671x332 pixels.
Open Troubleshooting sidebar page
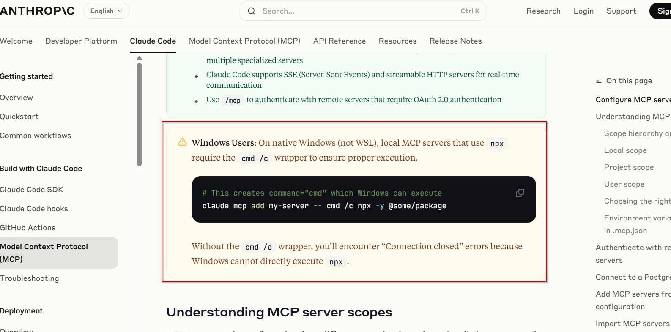30,278
